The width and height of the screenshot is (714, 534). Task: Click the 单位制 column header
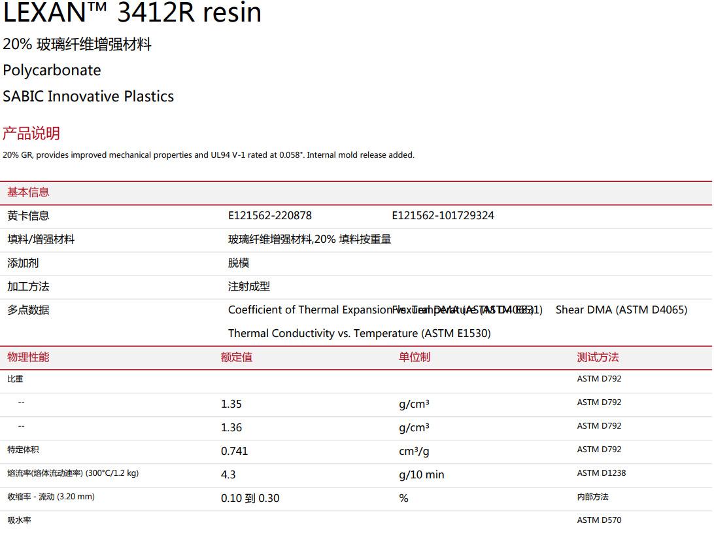tap(415, 357)
